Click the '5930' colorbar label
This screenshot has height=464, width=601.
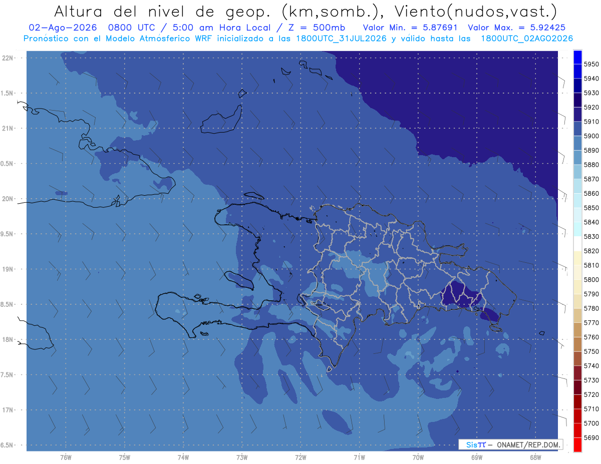591,93
